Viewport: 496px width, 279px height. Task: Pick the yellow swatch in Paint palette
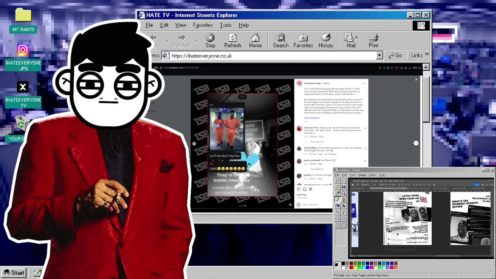point(355,267)
